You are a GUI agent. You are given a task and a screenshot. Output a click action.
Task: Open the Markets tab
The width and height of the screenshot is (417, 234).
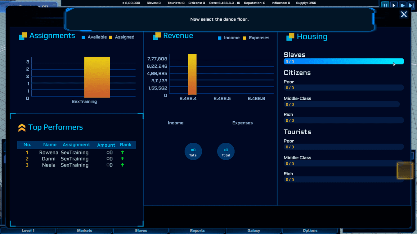84,231
